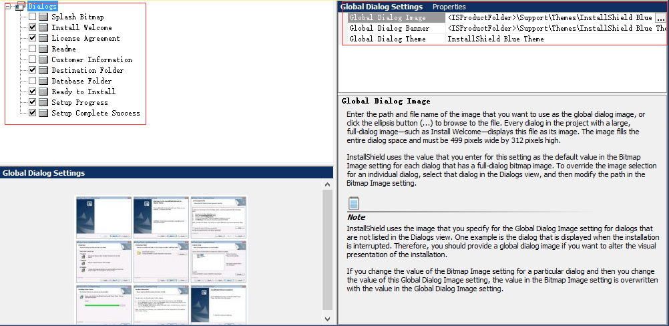Image resolution: width=669 pixels, height=326 pixels.
Task: Click the Ready to Install dialog icon
Action: [43, 92]
